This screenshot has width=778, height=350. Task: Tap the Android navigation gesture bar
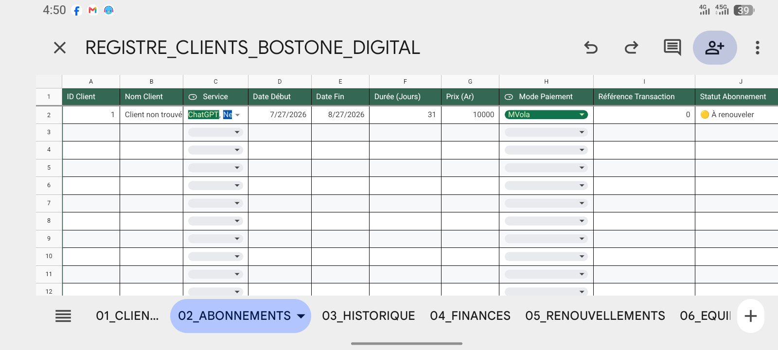(407, 344)
